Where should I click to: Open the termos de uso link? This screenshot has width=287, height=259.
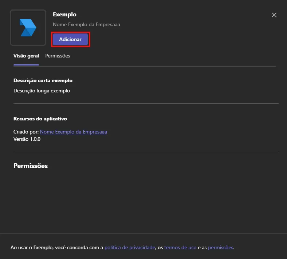180,247
